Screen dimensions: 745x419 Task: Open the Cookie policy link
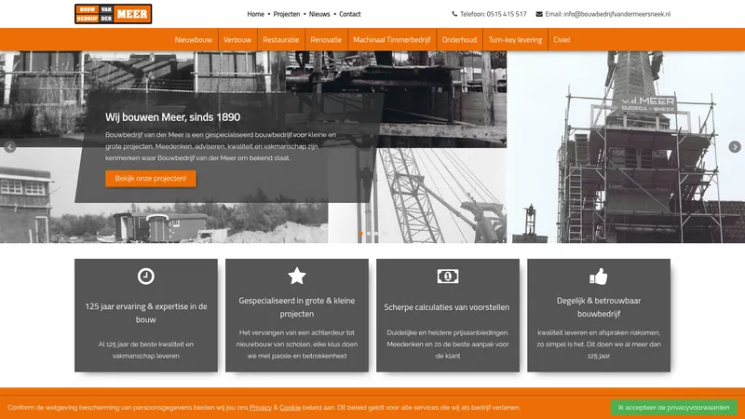pyautogui.click(x=290, y=408)
